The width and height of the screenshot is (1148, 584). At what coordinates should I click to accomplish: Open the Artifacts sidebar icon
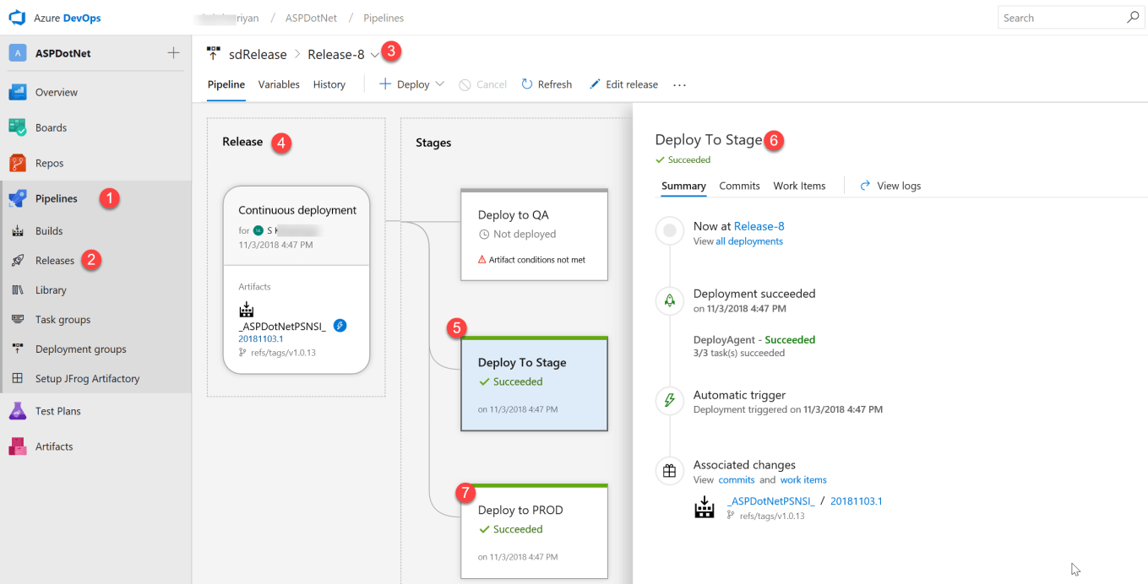click(x=18, y=446)
